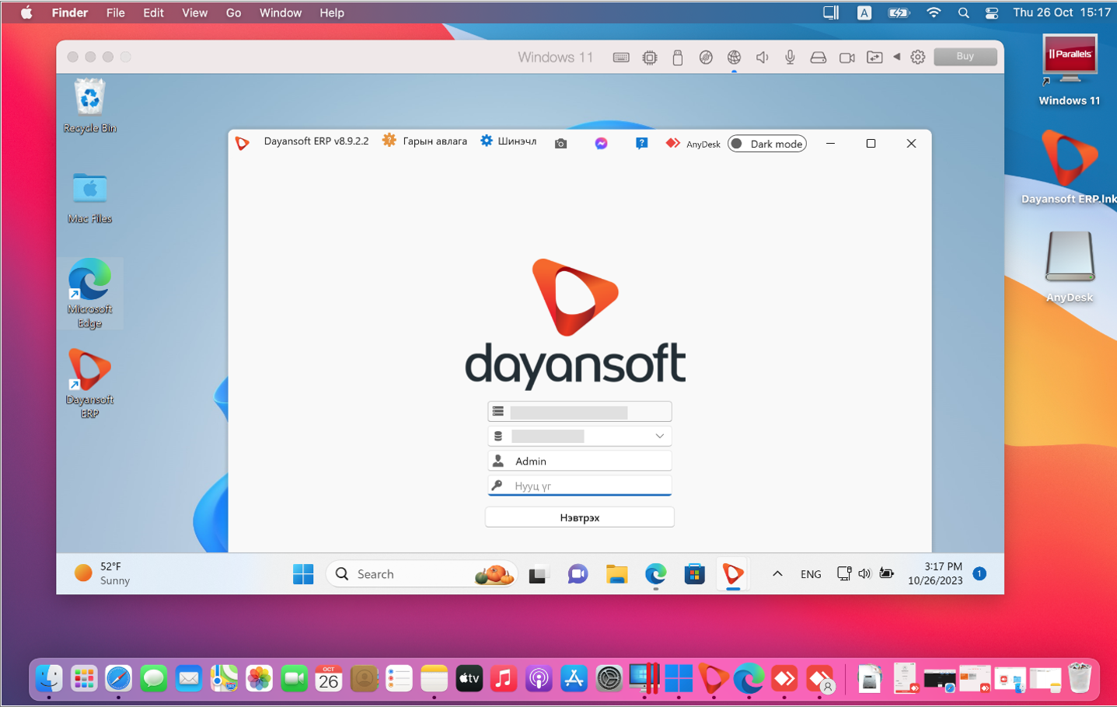The width and height of the screenshot is (1117, 707).
Task: Open Music app in the Dock
Action: tap(504, 678)
